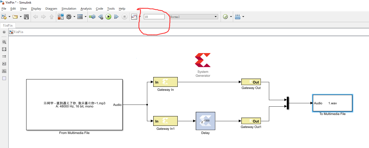Select the black Mux bar block

tap(288, 103)
